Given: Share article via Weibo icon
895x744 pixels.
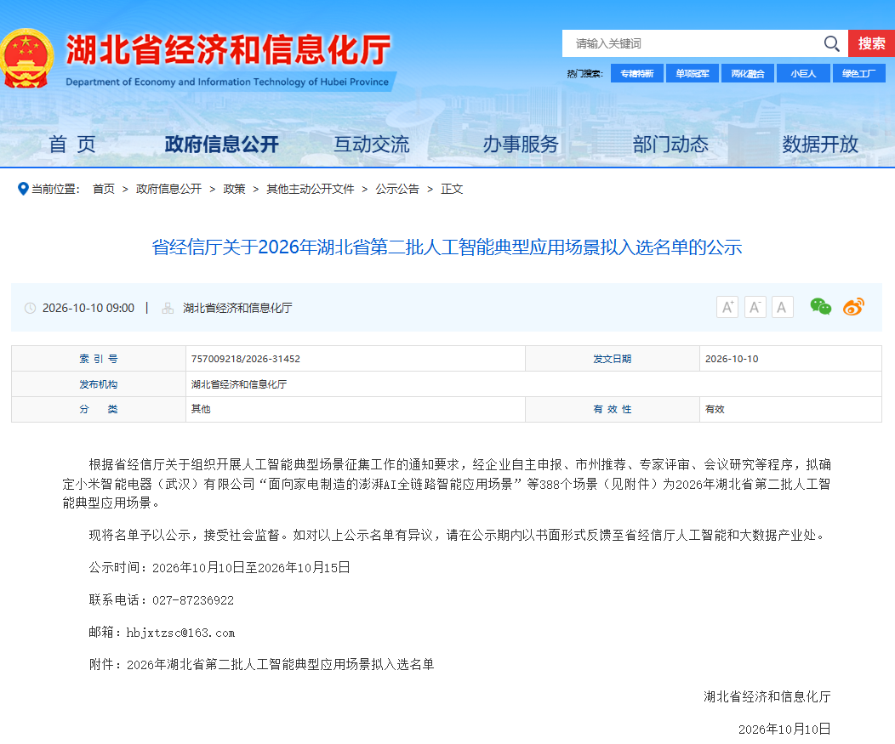Looking at the screenshot, I should pyautogui.click(x=854, y=307).
